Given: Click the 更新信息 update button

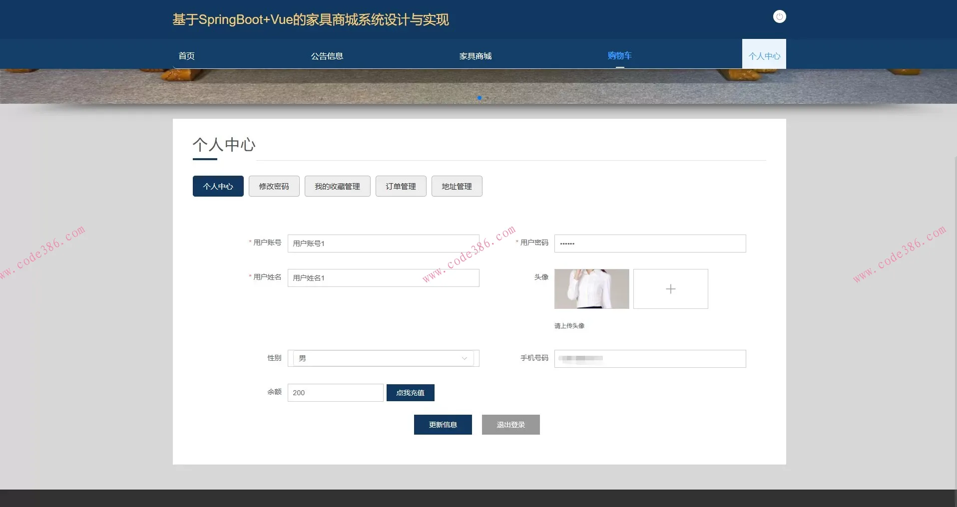Looking at the screenshot, I should (x=442, y=425).
